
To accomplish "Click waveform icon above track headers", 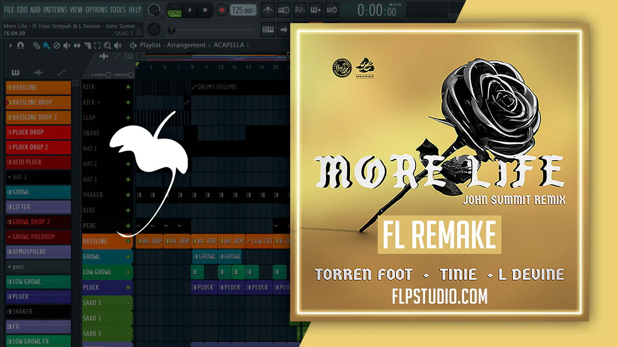I will coord(104,56).
